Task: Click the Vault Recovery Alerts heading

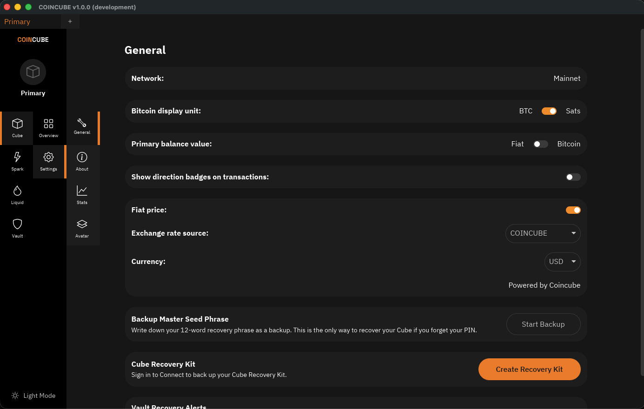Action: (x=169, y=406)
